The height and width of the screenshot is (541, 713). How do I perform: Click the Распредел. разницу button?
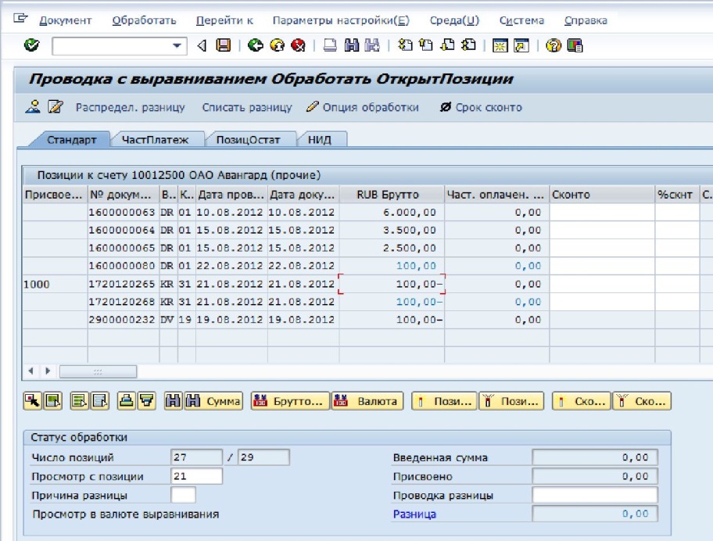[x=130, y=107]
